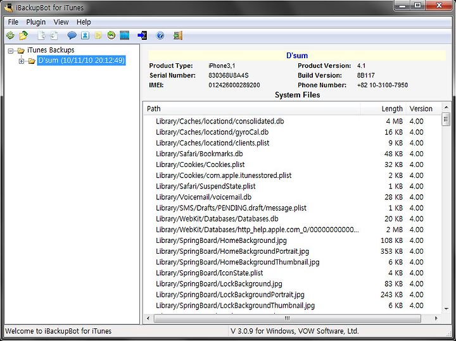
Task: Click the Welcome to iBackupBot status text
Action: pos(58,331)
